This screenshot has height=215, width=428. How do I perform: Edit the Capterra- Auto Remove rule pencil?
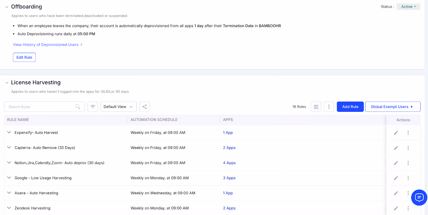point(396,148)
